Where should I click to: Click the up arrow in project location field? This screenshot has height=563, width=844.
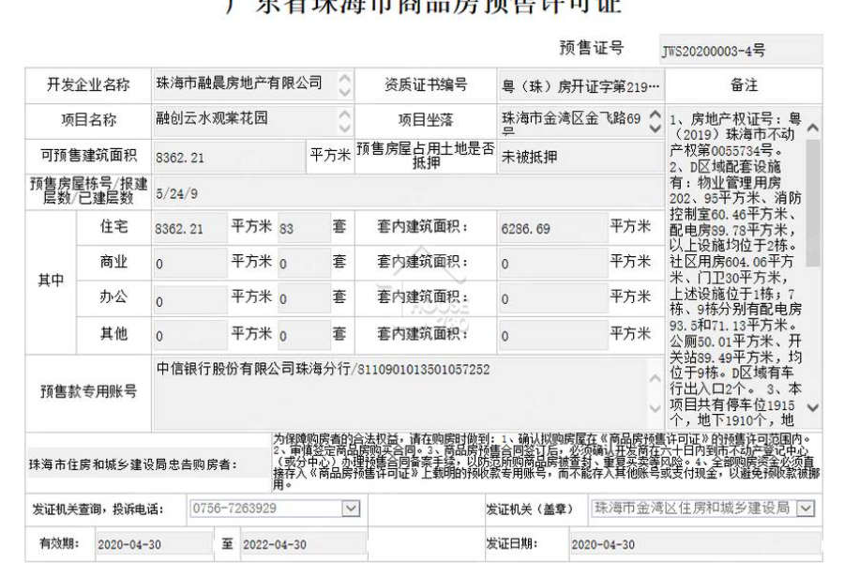coord(656,114)
